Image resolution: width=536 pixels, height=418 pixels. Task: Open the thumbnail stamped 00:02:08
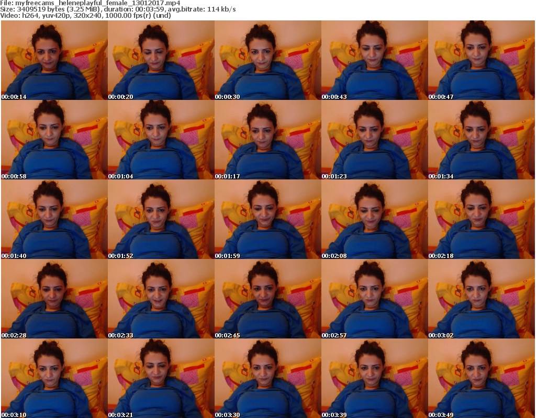click(x=375, y=219)
